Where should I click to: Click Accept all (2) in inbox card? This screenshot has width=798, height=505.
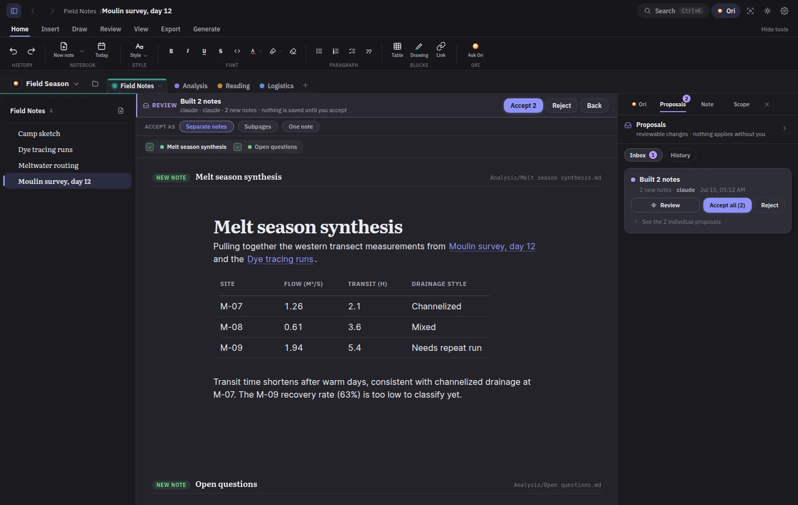pyautogui.click(x=727, y=205)
